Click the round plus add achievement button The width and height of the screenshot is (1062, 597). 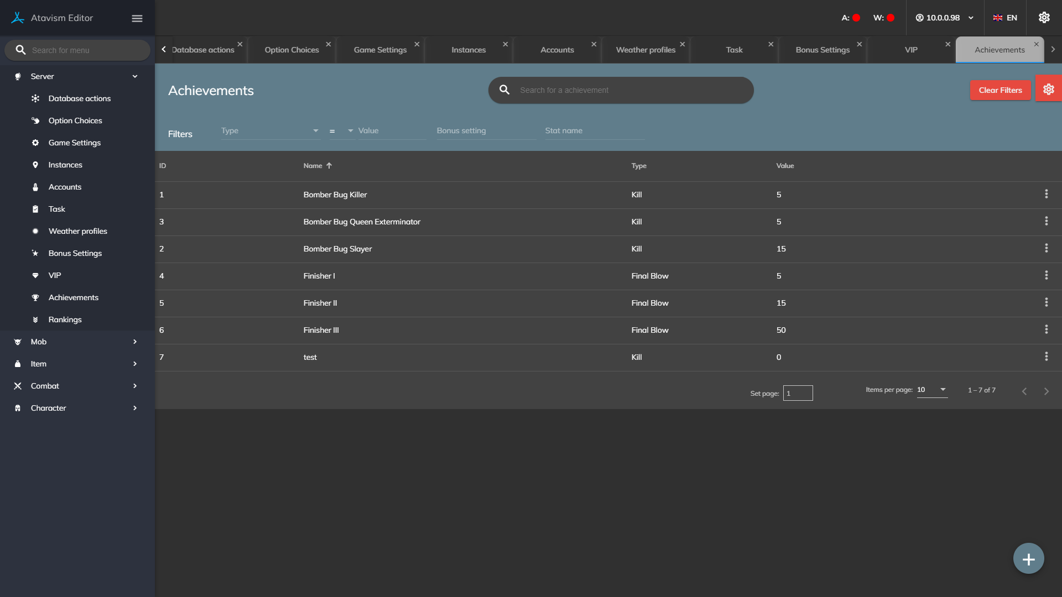point(1028,559)
